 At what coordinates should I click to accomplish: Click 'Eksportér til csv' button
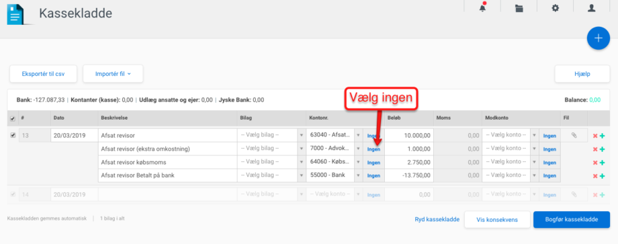[x=44, y=74]
